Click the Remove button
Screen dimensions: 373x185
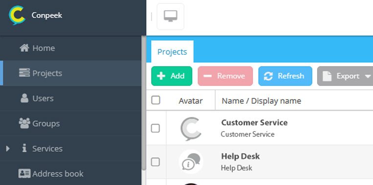click(225, 76)
